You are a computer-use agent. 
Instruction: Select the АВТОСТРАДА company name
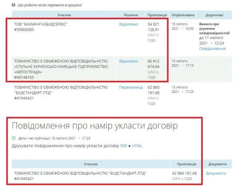pyautogui.click(x=61, y=67)
